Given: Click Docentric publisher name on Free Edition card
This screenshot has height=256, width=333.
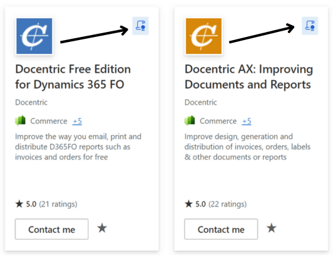Looking at the screenshot, I should tap(31, 103).
